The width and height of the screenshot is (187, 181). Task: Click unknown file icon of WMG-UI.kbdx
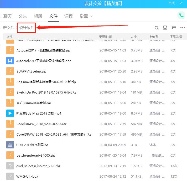click(x=10, y=176)
